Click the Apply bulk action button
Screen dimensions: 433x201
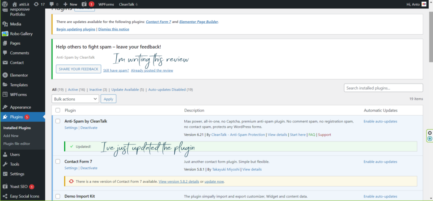coord(108,99)
